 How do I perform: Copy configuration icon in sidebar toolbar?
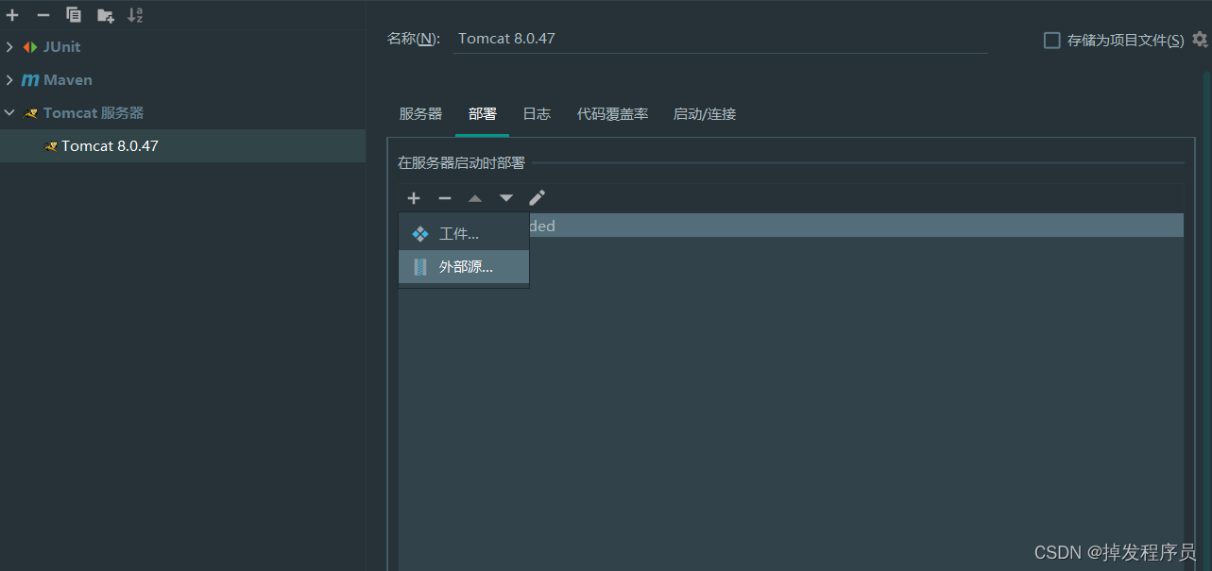coord(74,15)
